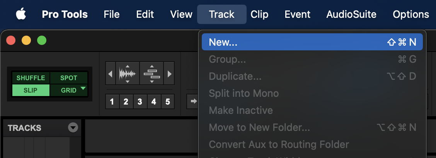Recall zoom preset 3
Image resolution: width=436 pixels, height=158 pixels.
[140, 102]
